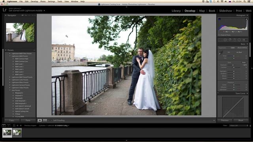Switch to the Library module
Viewport: 253px width, 142px height.
[176, 11]
